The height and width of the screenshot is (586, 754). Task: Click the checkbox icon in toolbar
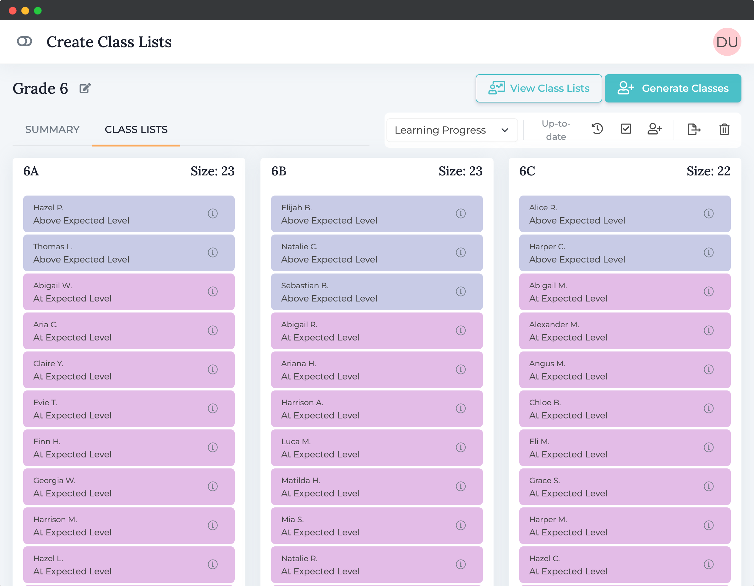[x=626, y=129]
